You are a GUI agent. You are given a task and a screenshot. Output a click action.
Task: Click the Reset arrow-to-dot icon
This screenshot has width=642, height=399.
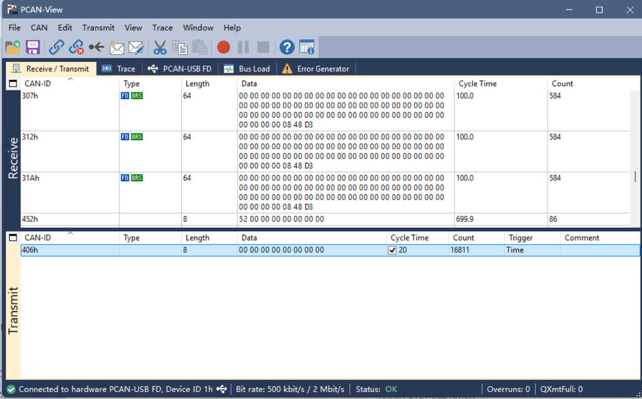(96, 48)
